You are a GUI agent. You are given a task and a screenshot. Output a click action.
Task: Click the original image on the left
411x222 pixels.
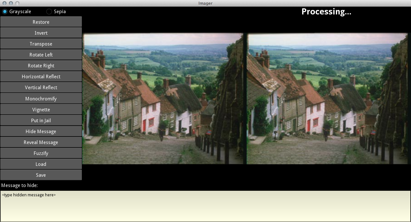(x=163, y=99)
